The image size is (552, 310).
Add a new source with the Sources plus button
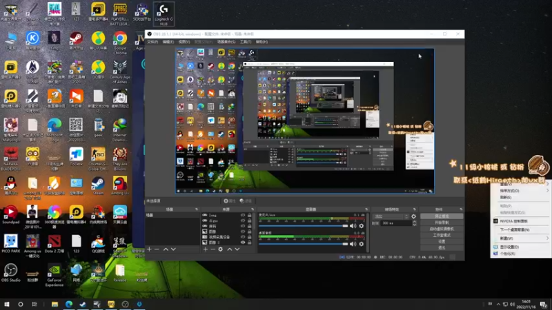tap(206, 249)
